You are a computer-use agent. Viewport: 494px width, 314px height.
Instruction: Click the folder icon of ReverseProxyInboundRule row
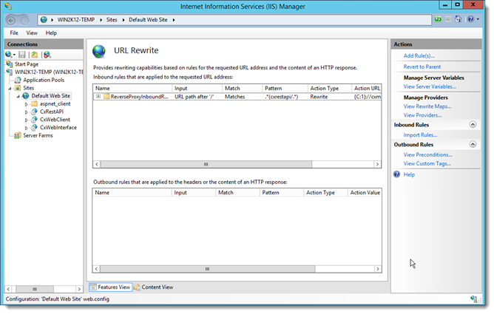106,97
